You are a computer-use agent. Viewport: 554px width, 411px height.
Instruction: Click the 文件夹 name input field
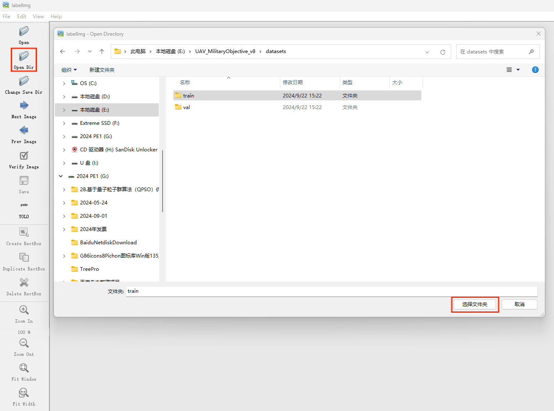coord(332,291)
